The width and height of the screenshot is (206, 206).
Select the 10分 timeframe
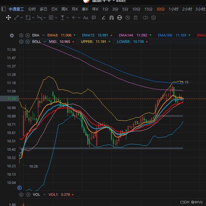point(136,9)
